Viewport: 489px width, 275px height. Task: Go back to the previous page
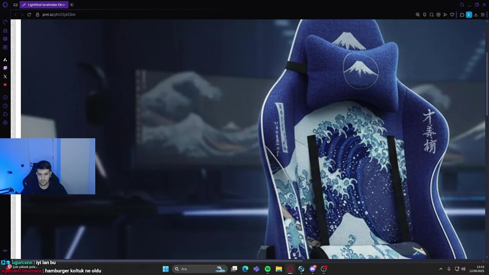(15, 15)
